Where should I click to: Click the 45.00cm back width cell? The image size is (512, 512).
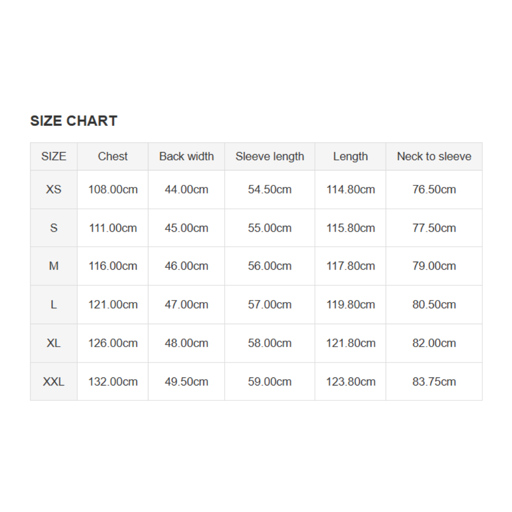pyautogui.click(x=186, y=228)
